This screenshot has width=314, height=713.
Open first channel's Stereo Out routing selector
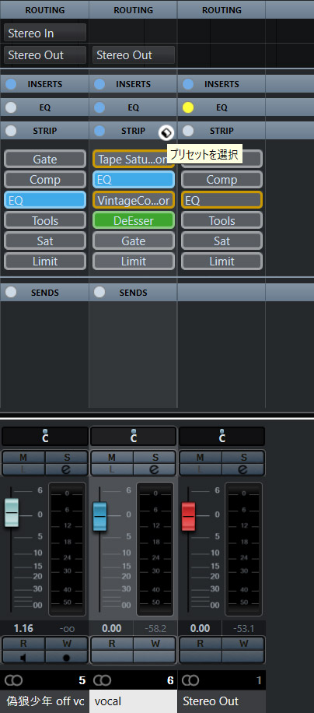pos(45,55)
